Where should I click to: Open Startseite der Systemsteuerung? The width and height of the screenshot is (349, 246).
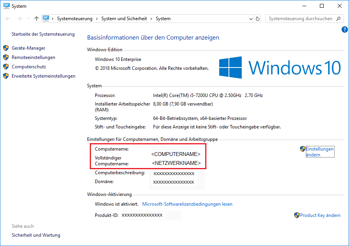43,34
